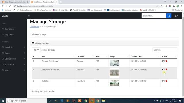Sort table by Cost column
The height and width of the screenshot is (103, 184).
click(102, 56)
